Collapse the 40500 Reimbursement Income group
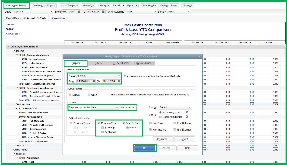The width and height of the screenshot is (287, 165). click(x=17, y=88)
